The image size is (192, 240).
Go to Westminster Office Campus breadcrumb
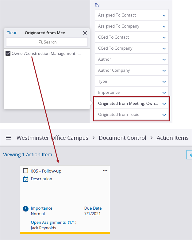pos(52,138)
